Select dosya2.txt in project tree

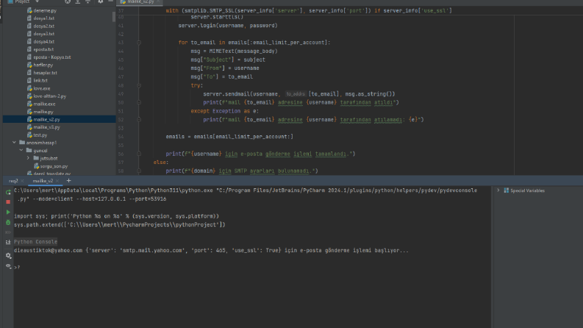point(44,26)
